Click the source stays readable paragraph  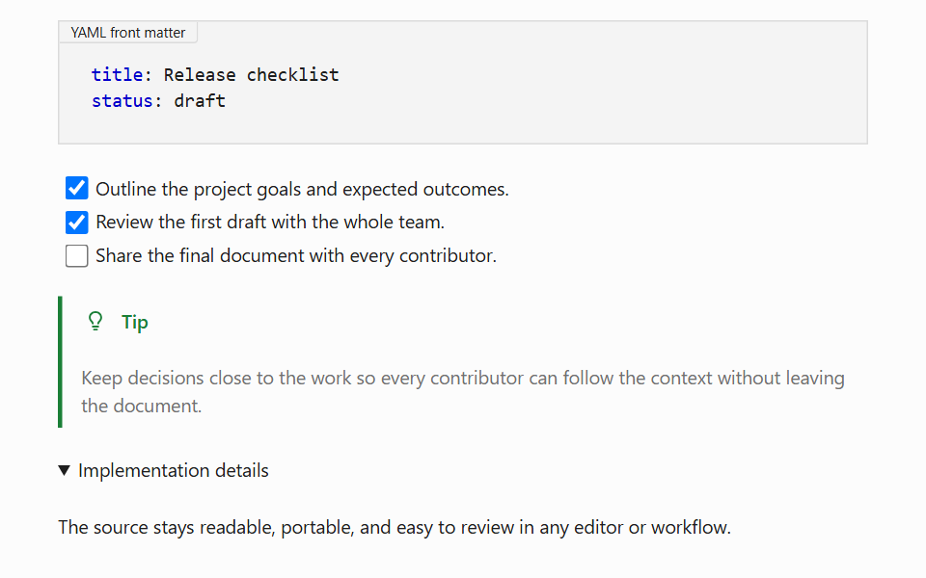[x=395, y=527]
